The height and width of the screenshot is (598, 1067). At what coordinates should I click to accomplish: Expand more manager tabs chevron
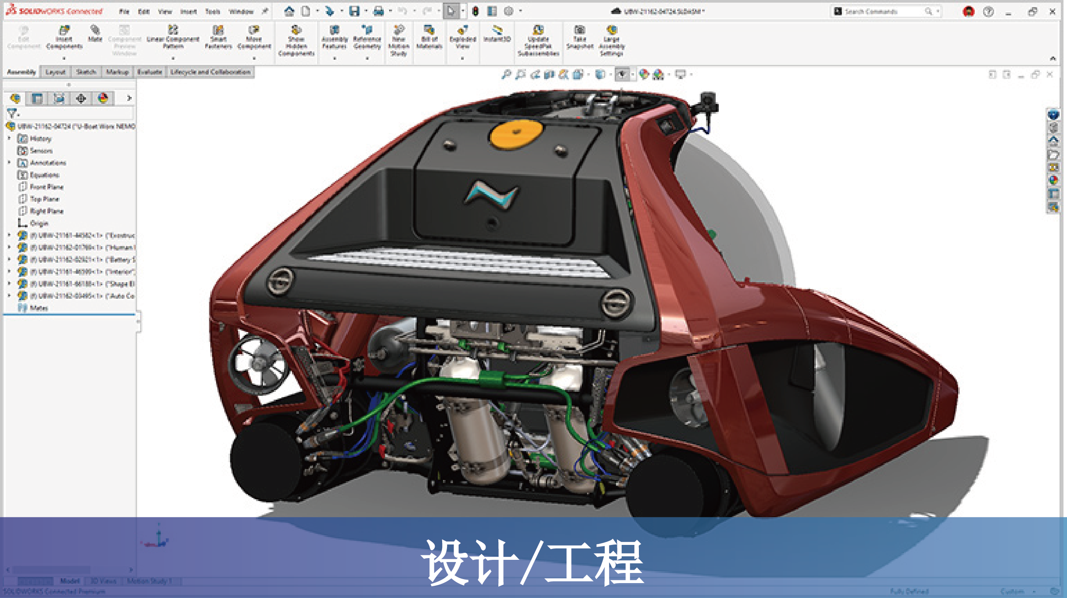click(x=129, y=98)
